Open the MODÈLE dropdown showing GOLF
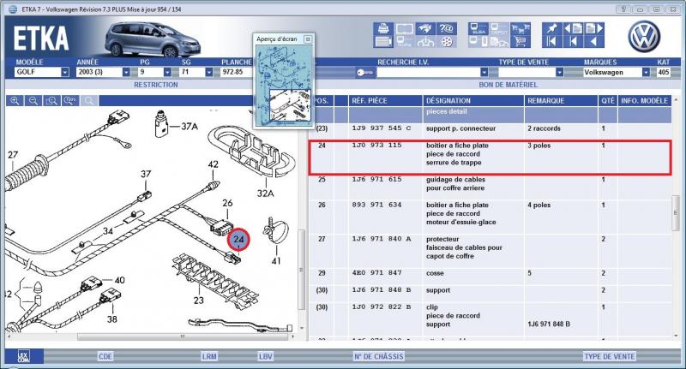The image size is (686, 369). [x=65, y=72]
